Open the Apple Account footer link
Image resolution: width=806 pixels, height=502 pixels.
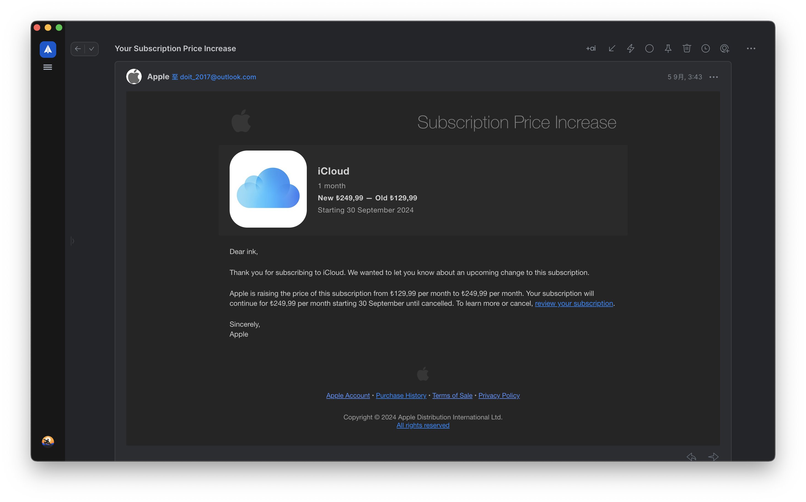tap(348, 395)
